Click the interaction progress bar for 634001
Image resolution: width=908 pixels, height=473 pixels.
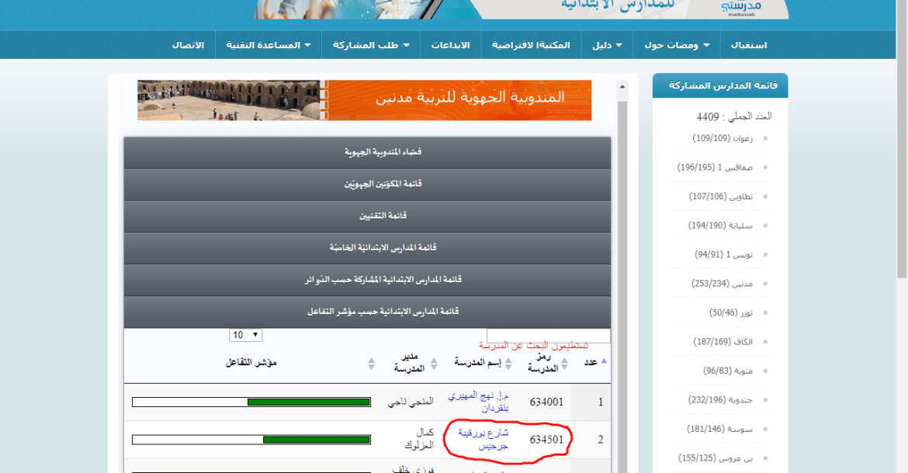(x=251, y=402)
